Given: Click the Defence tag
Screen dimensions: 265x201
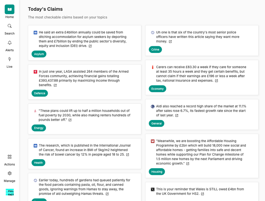Looking at the screenshot, I should [x=39, y=93].
